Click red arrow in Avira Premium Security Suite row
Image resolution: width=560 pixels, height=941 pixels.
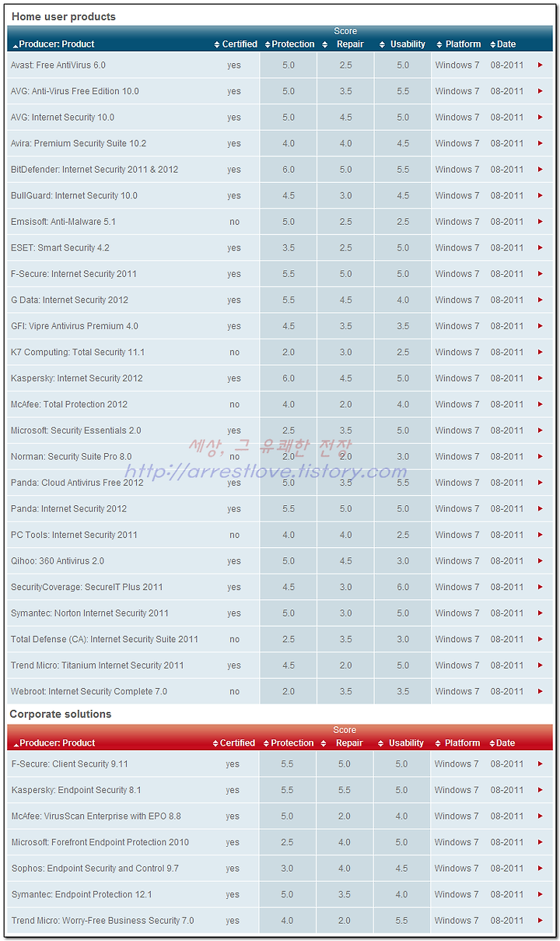pyautogui.click(x=541, y=143)
